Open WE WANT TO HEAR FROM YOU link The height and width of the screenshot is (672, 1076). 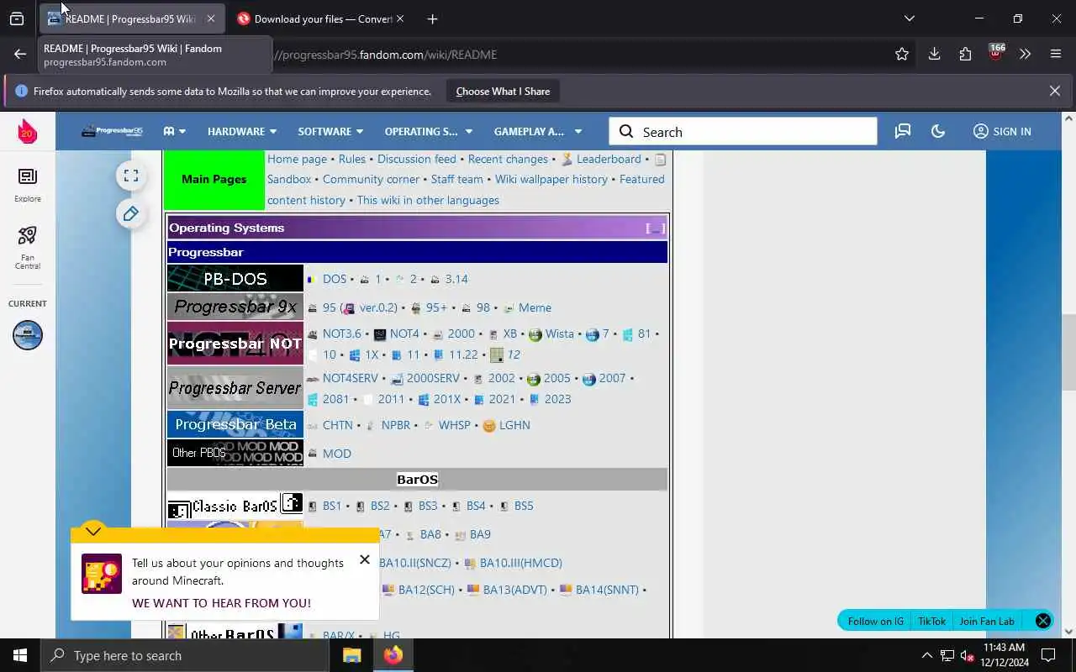221,603
